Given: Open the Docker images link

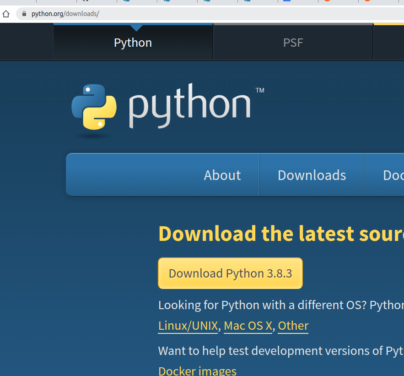Looking at the screenshot, I should click(x=197, y=370).
